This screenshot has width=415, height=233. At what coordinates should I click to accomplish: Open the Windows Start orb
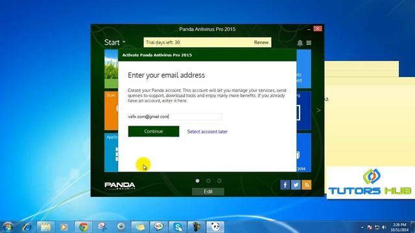click(8, 227)
